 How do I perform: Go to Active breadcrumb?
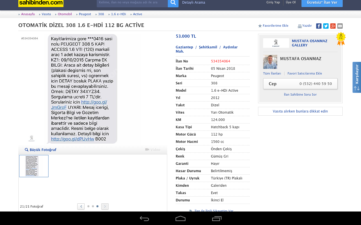(138, 14)
